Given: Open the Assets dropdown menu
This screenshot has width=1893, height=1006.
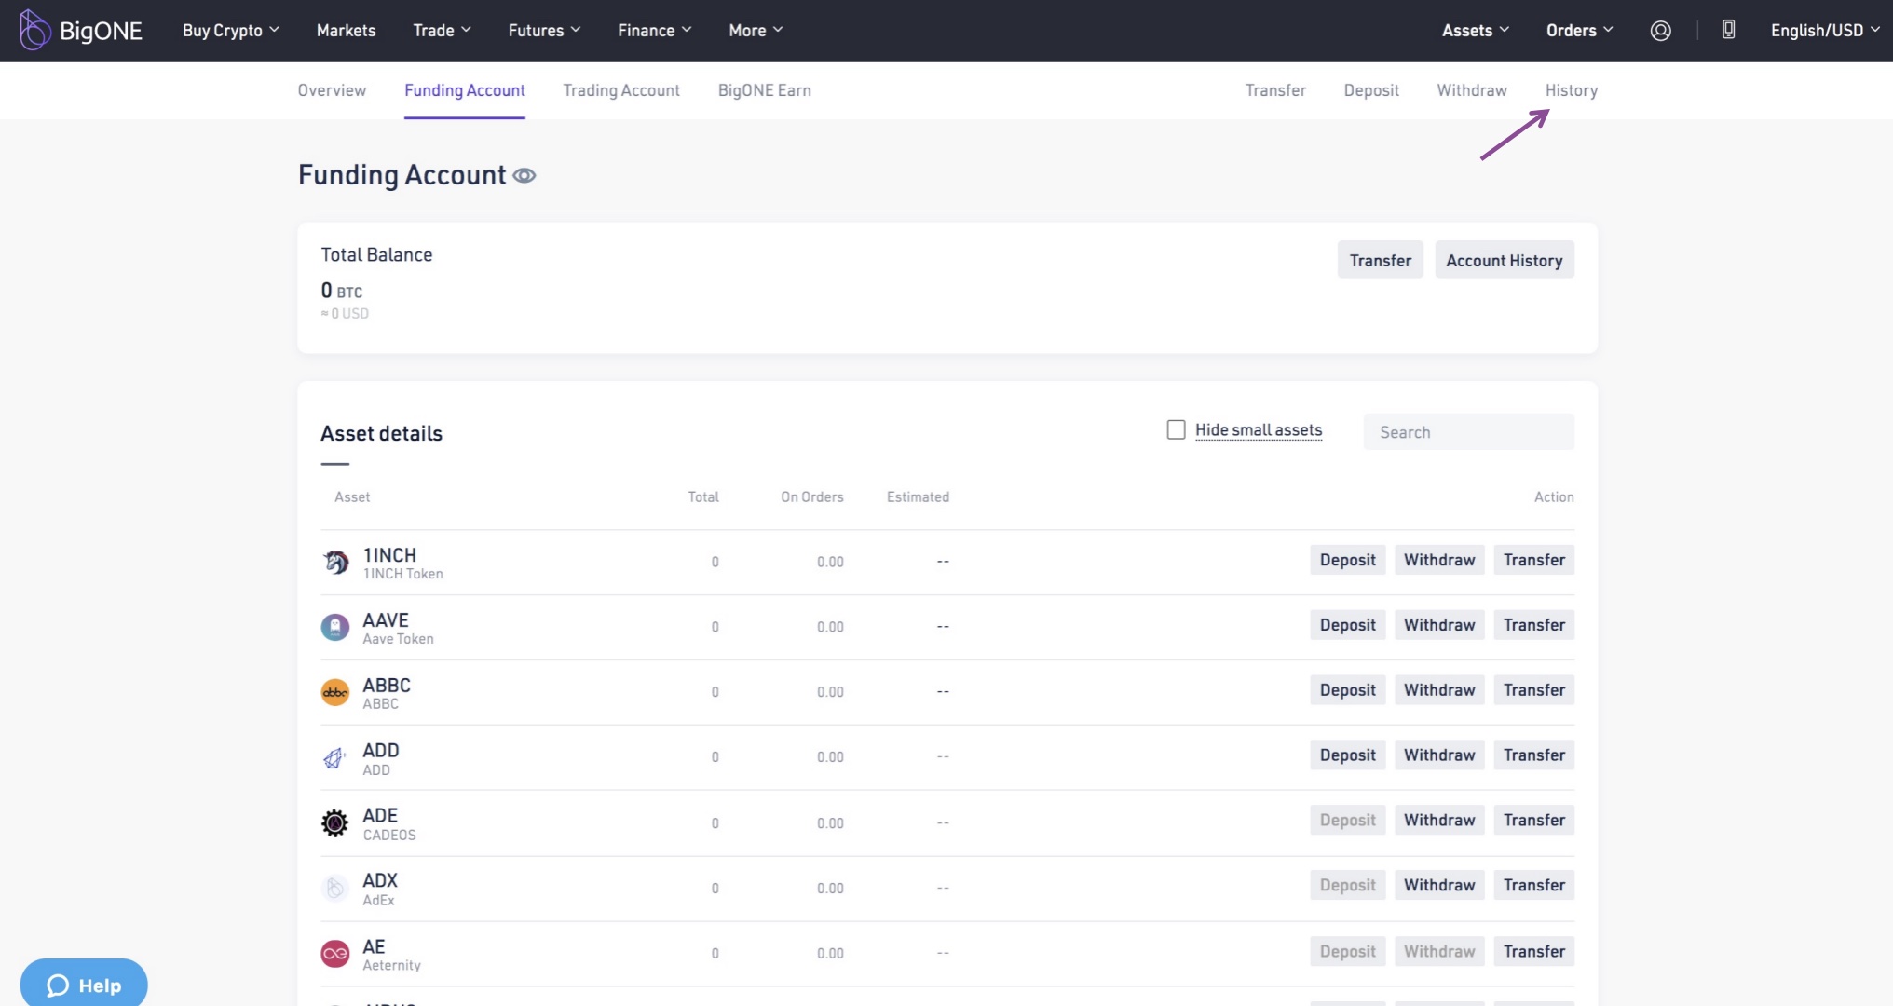Looking at the screenshot, I should (x=1475, y=31).
